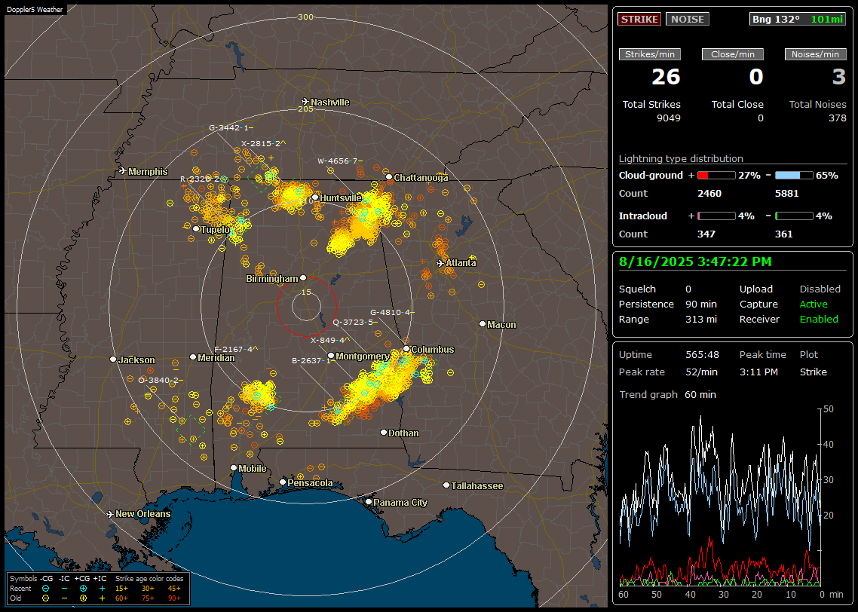
Task: Click the Receiver status Enabled
Action: pos(819,320)
